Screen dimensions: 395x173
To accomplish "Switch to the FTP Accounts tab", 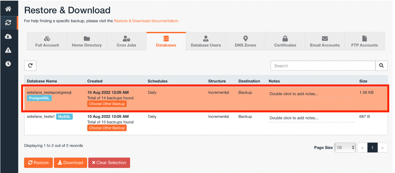I will [x=365, y=41].
